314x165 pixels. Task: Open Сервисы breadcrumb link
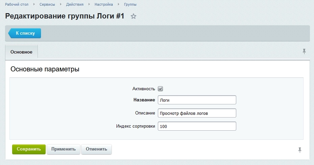(x=47, y=4)
